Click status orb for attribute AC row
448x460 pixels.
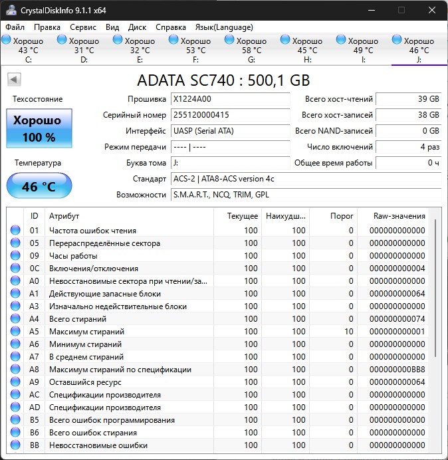[x=15, y=394]
